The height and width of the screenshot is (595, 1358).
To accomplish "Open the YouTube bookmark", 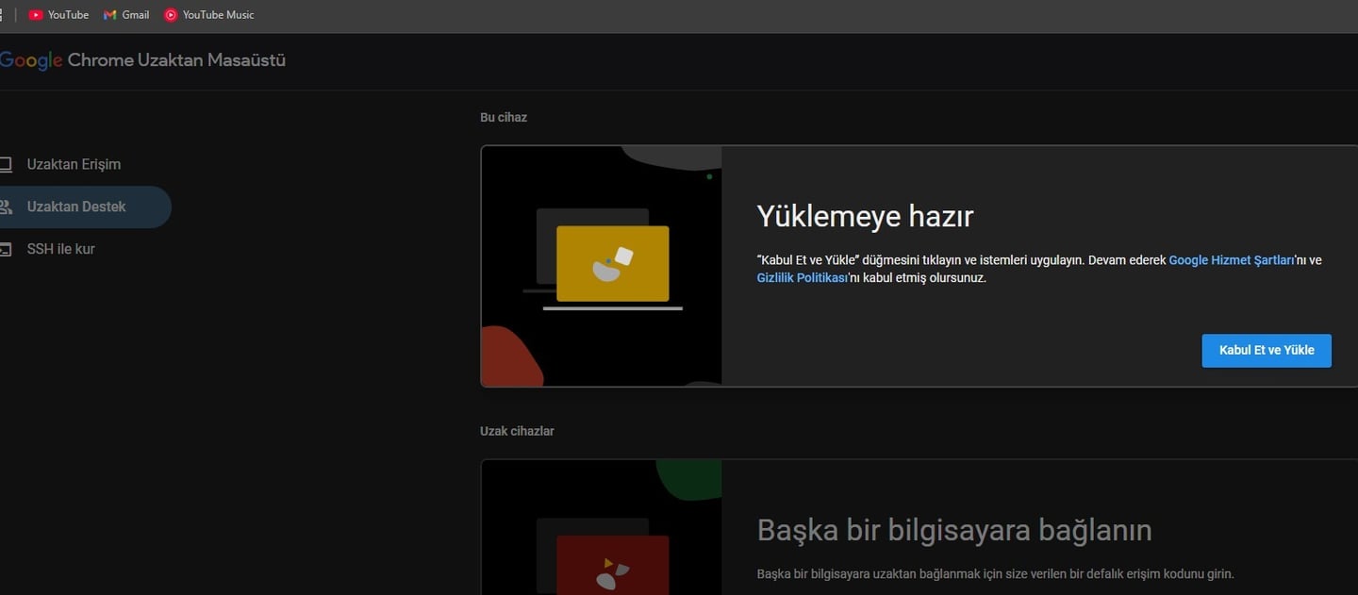I will tap(58, 15).
